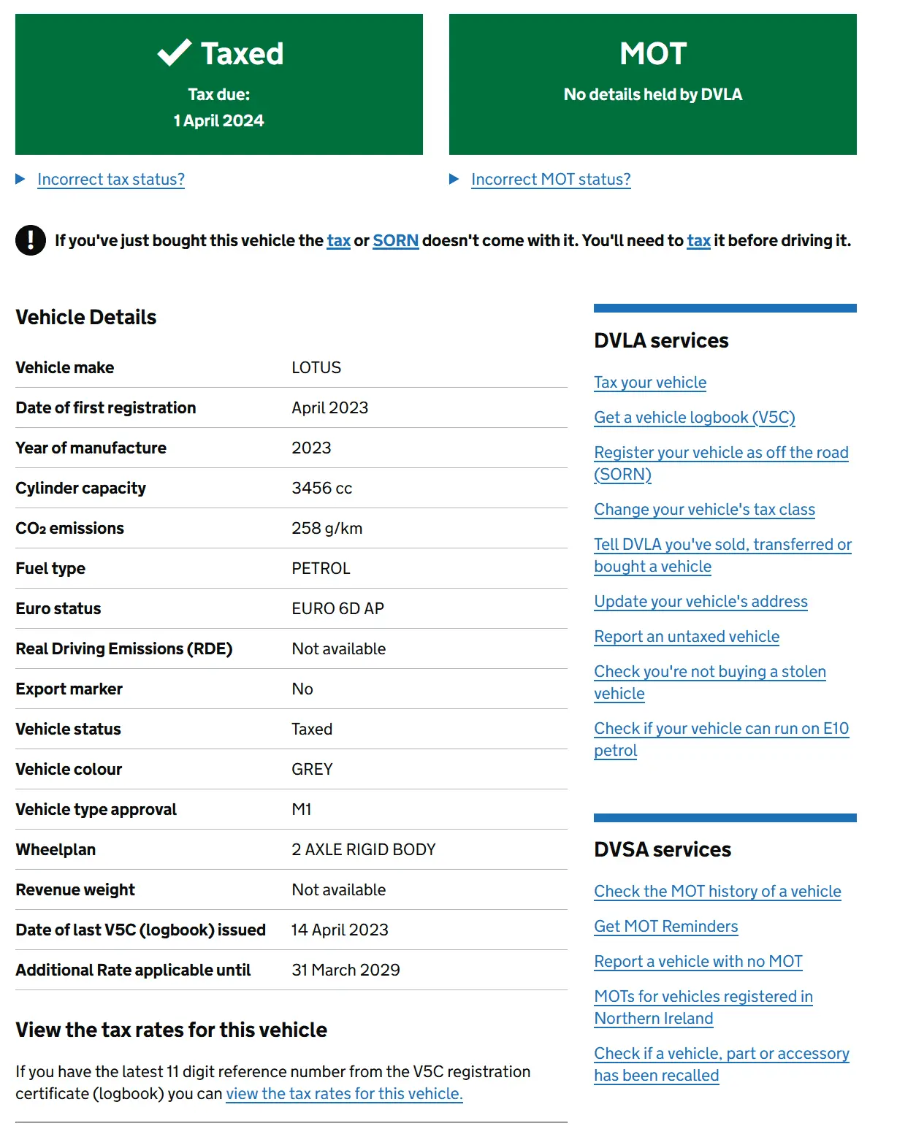Select 'Change your vehicle's tax class'
Image resolution: width=897 pixels, height=1137 pixels.
(704, 510)
